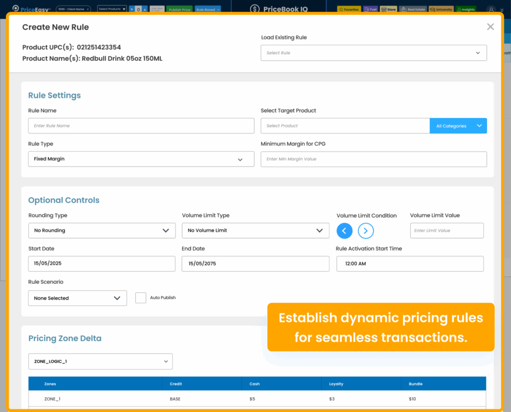
Task: Switch to the Fuel tab
Action: [370, 9]
